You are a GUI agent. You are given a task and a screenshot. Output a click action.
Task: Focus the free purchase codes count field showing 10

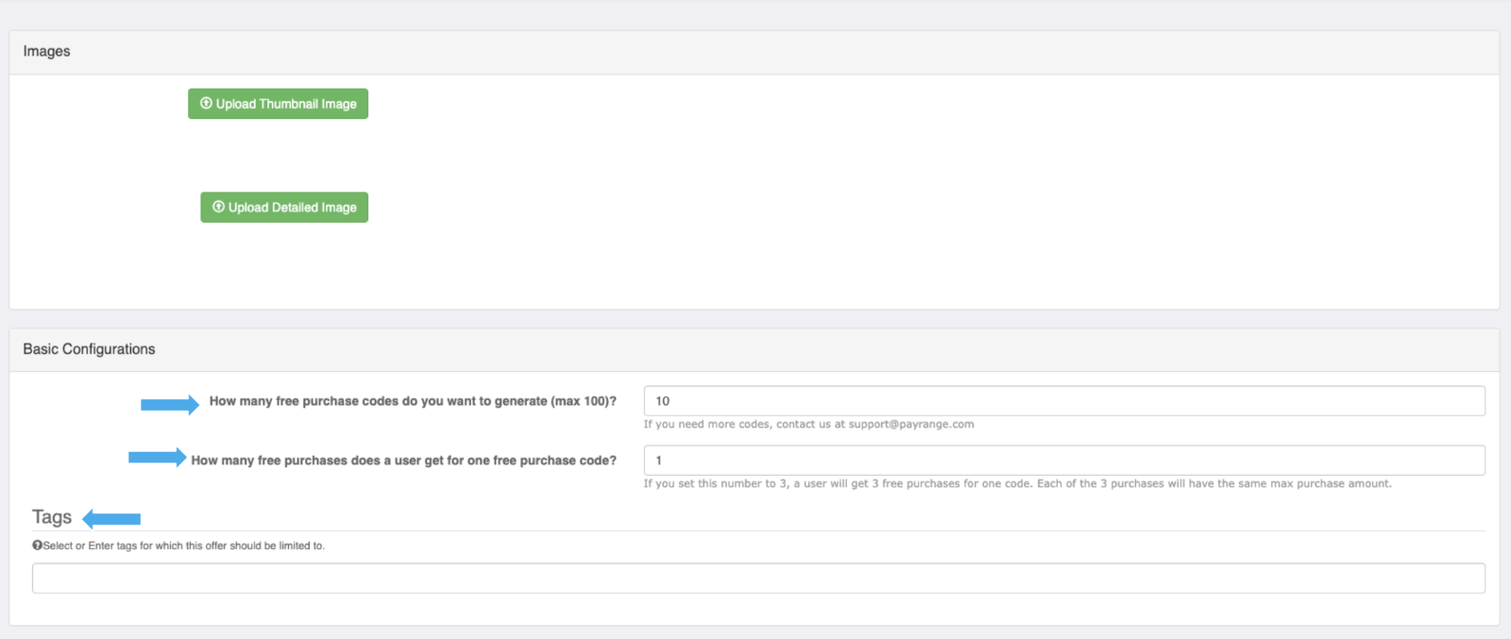1064,401
